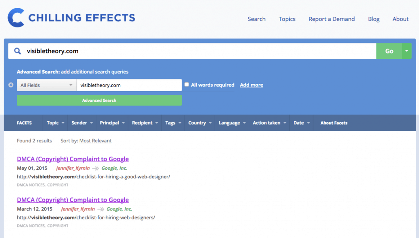Image resolution: width=419 pixels, height=238 pixels.
Task: Expand the Principal facet
Action: coord(112,123)
